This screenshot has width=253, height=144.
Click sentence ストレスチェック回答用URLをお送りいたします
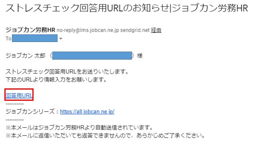click(x=67, y=72)
